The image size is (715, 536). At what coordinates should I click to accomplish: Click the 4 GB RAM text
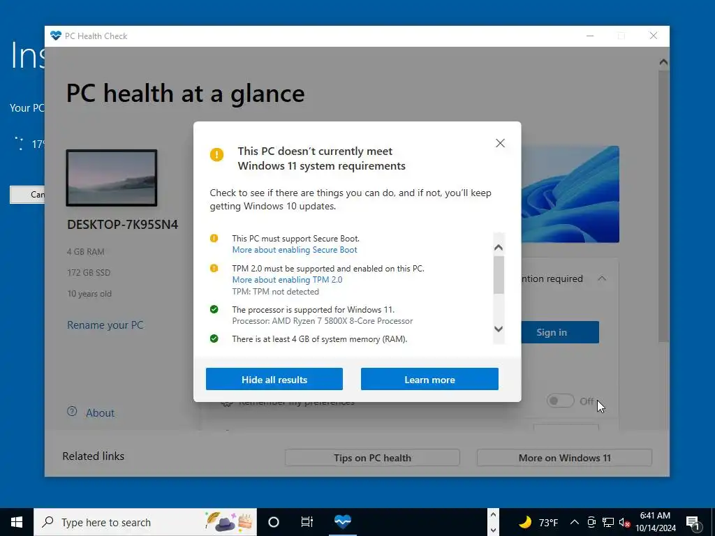(x=86, y=251)
